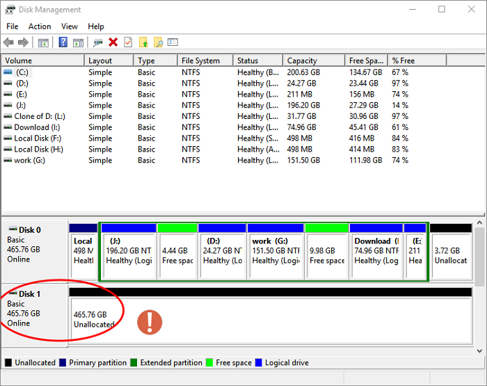Viewport: 487px width, 386px height.
Task: Click the red X Delete icon
Action: click(113, 42)
